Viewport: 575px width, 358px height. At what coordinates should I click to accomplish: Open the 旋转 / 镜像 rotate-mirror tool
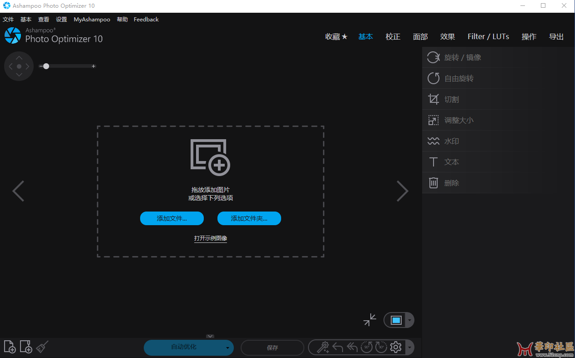(x=499, y=57)
